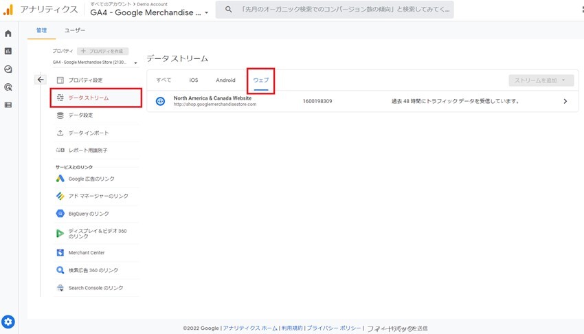Open Google 広告のリンク menu item
Image resolution: width=584 pixels, height=334 pixels.
pos(91,179)
